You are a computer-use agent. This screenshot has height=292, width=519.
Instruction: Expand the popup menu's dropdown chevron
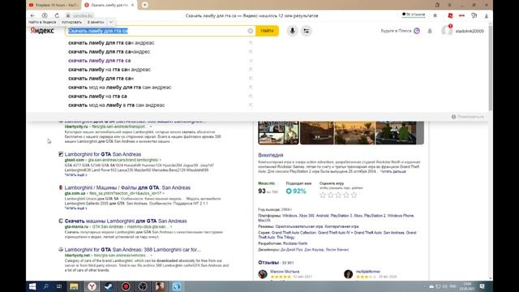click(x=111, y=22)
